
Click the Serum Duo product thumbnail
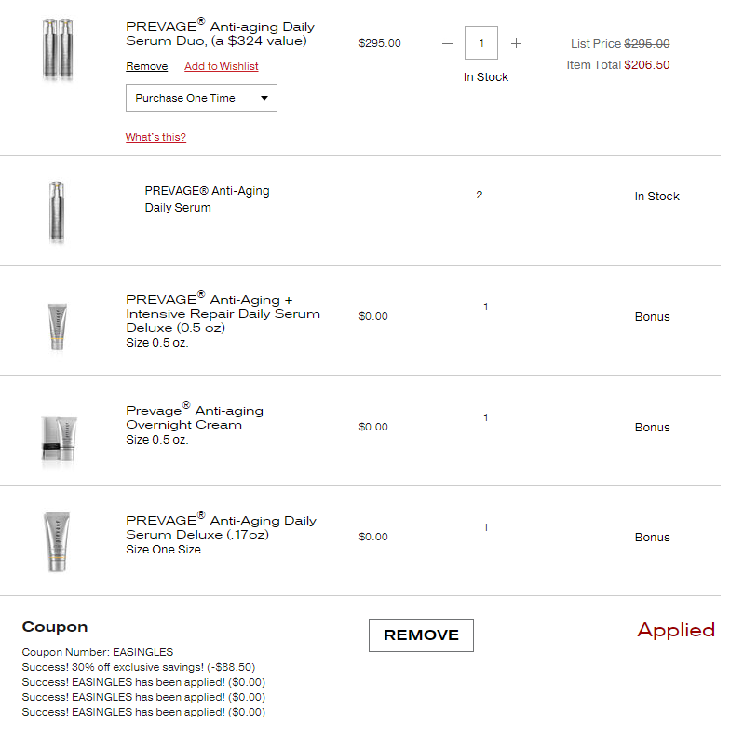58,48
